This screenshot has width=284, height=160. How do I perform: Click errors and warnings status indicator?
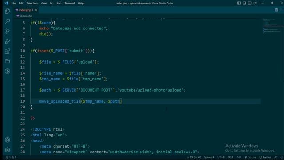coord(11,157)
